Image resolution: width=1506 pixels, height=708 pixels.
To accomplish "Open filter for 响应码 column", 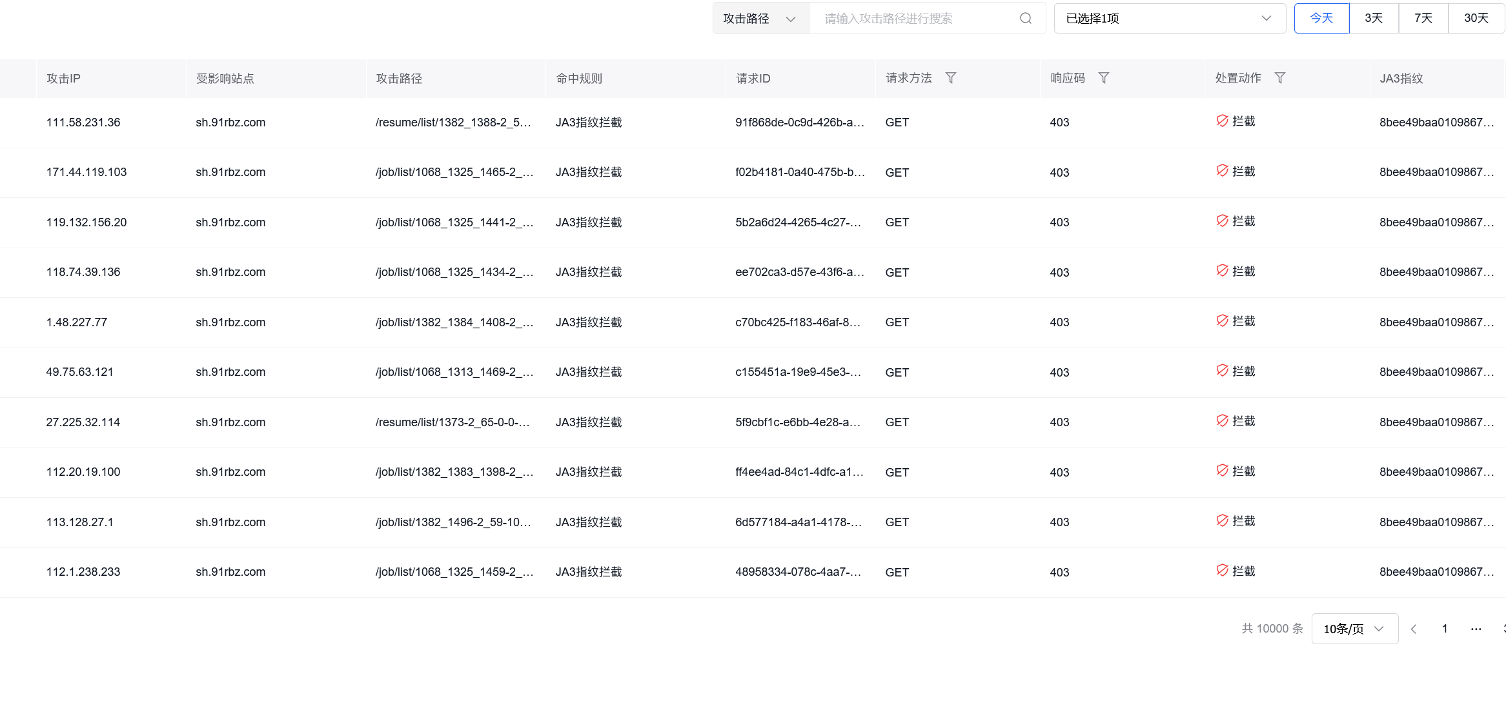I will [1103, 78].
